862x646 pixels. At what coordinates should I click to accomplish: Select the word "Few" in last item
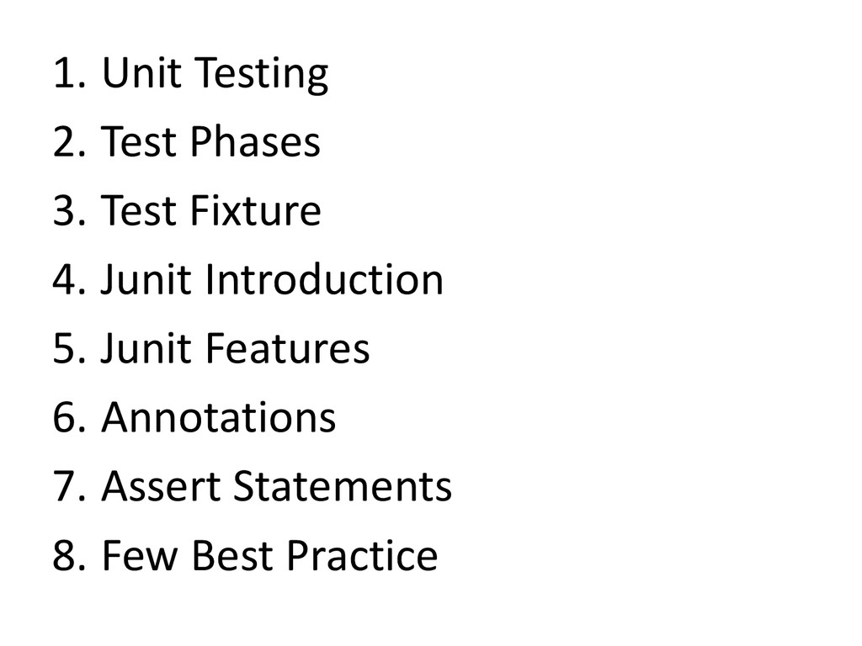click(x=141, y=555)
